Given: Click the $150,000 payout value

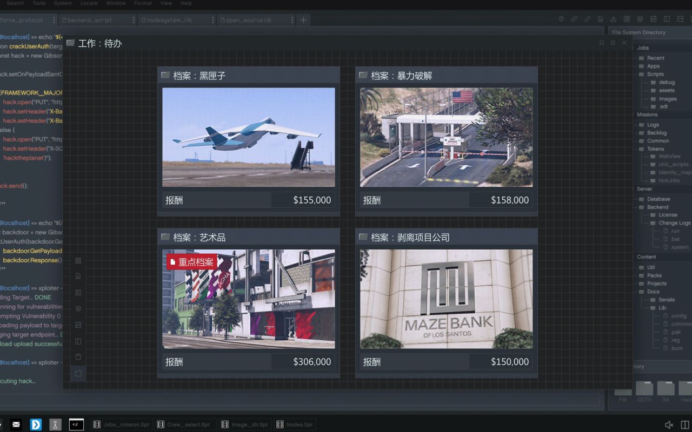Looking at the screenshot, I should (510, 362).
